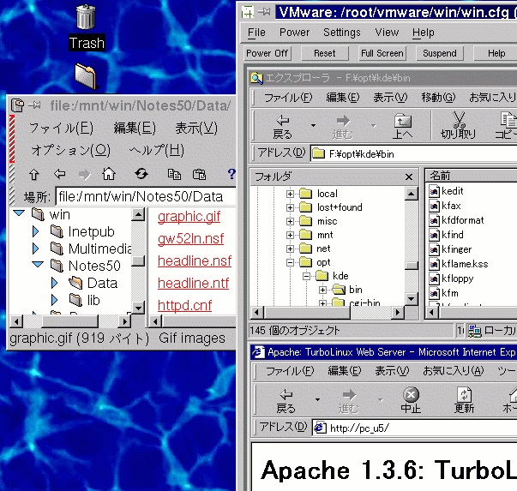Click the up arrow in kfm toolbar

coord(34,174)
